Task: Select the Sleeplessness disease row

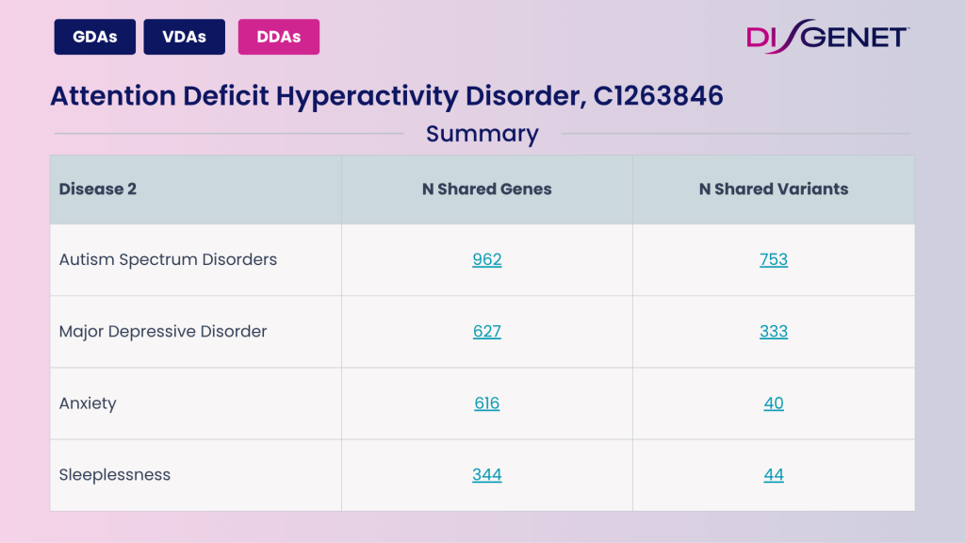Action: tap(115, 474)
